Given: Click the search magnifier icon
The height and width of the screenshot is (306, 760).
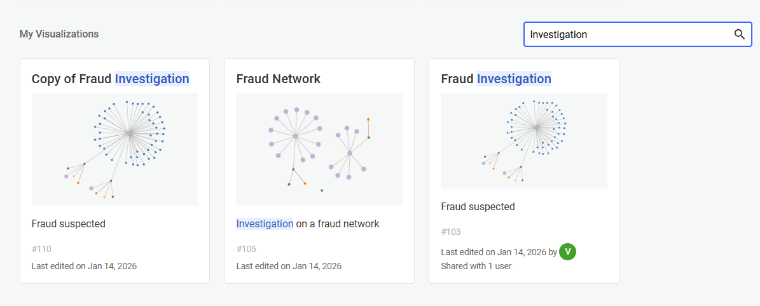Looking at the screenshot, I should 739,34.
